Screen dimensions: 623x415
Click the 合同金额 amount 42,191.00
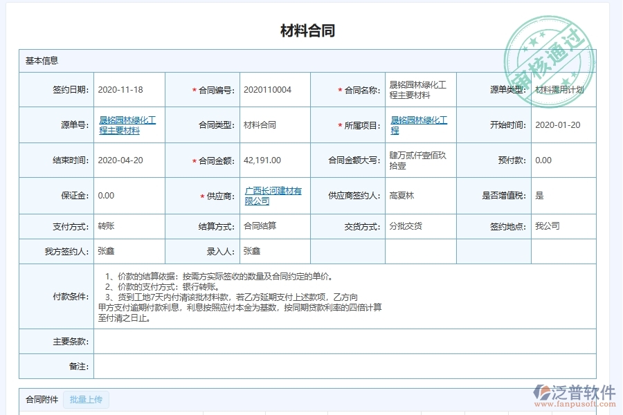(263, 160)
